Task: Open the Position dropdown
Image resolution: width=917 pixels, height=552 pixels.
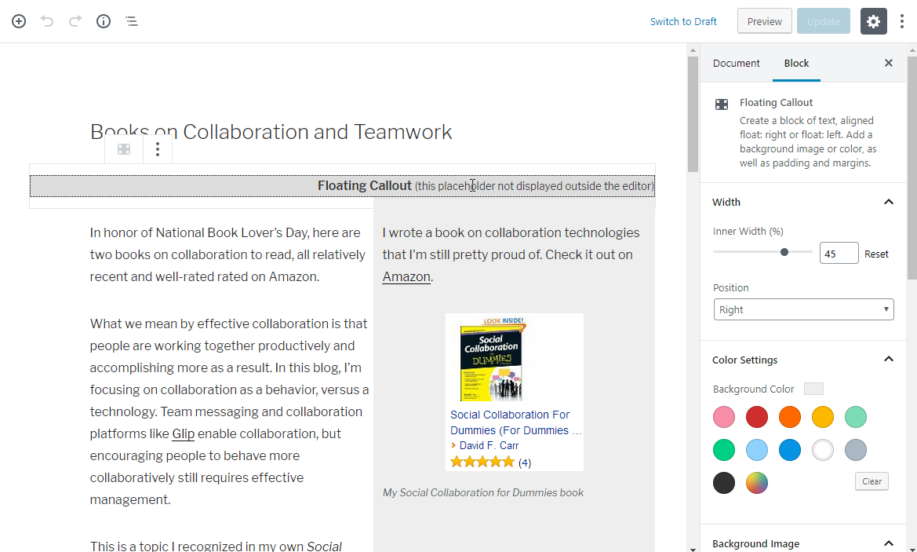Action: click(803, 309)
